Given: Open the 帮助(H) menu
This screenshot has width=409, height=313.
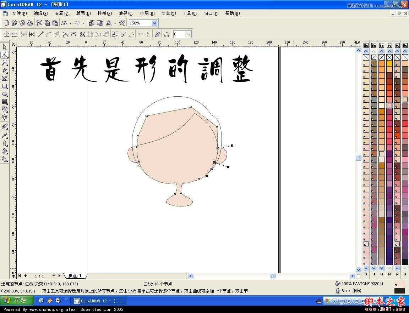Looking at the screenshot, I should pyautogui.click(x=233, y=13).
